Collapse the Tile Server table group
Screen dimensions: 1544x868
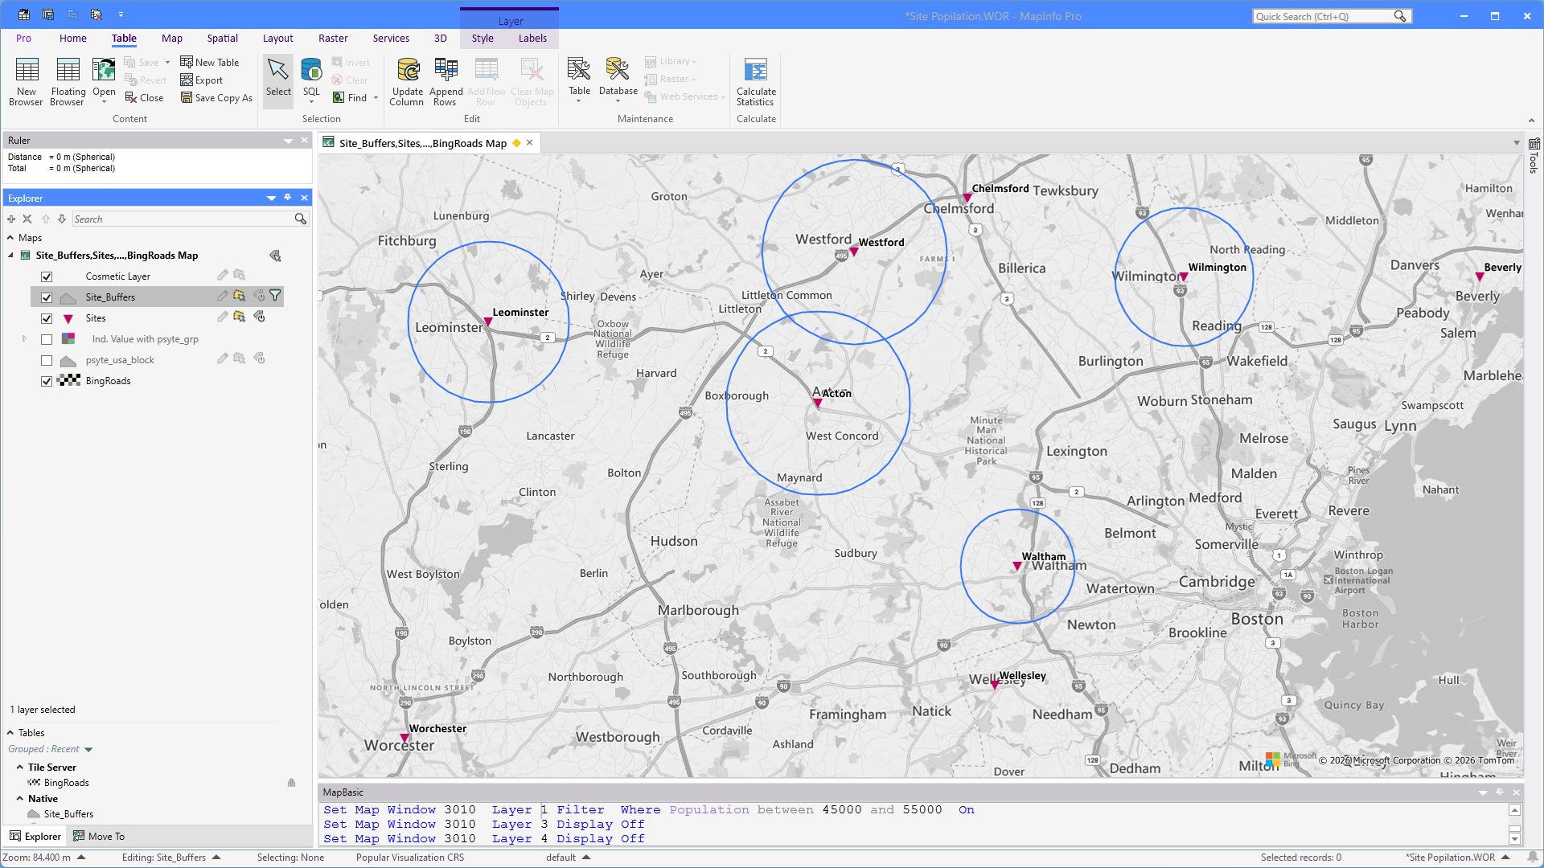click(x=20, y=767)
